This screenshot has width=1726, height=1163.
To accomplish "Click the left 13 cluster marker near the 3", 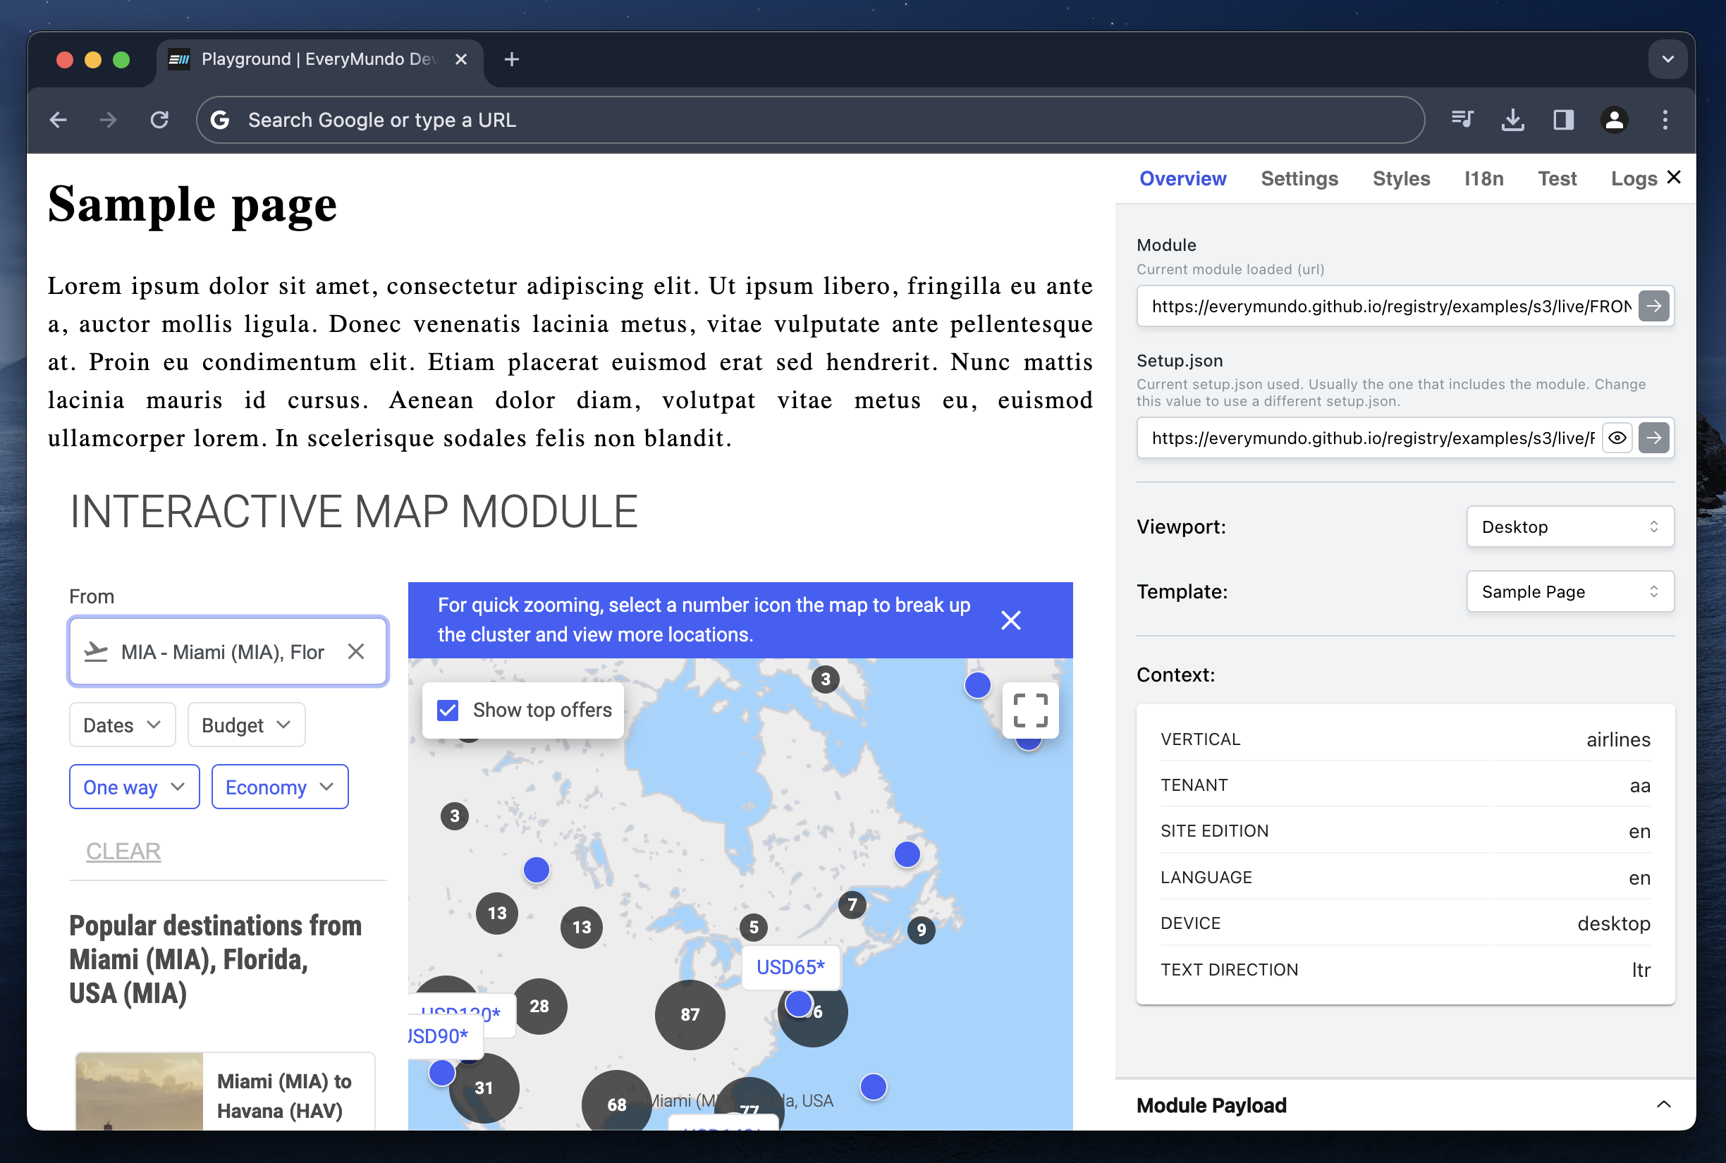I will (497, 912).
